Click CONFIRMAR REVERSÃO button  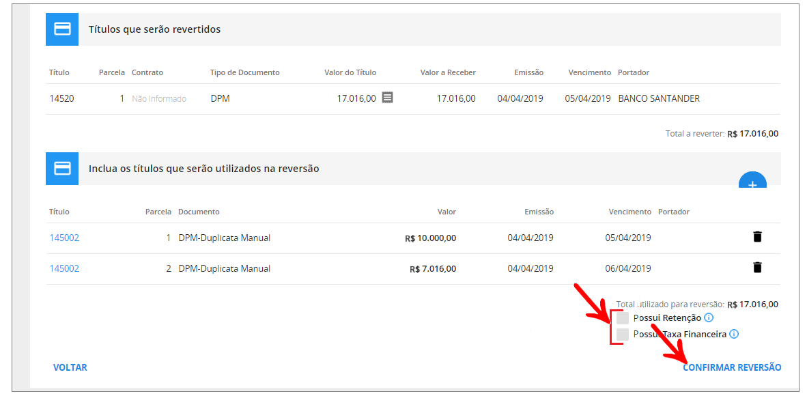coord(732,367)
